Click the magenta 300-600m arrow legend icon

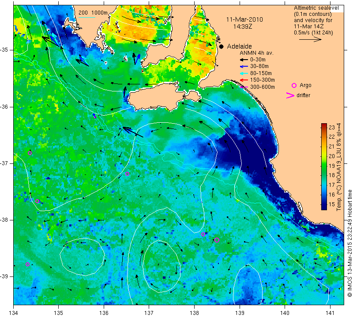244,87
